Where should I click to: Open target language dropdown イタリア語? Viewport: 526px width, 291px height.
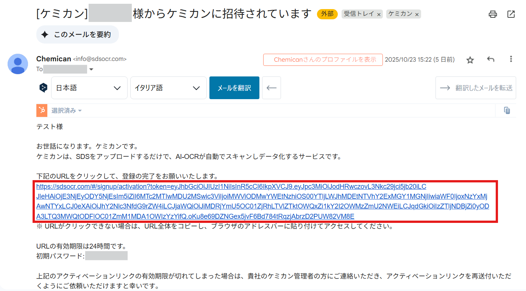pos(169,88)
